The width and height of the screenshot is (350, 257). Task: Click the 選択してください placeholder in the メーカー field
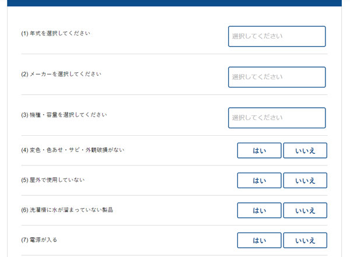click(257, 77)
